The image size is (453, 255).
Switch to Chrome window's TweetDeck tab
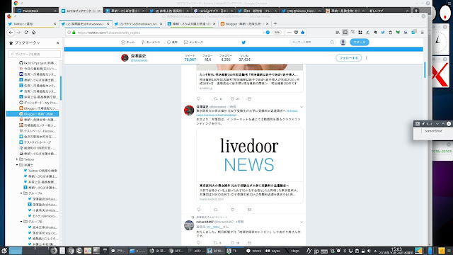pos(36,11)
